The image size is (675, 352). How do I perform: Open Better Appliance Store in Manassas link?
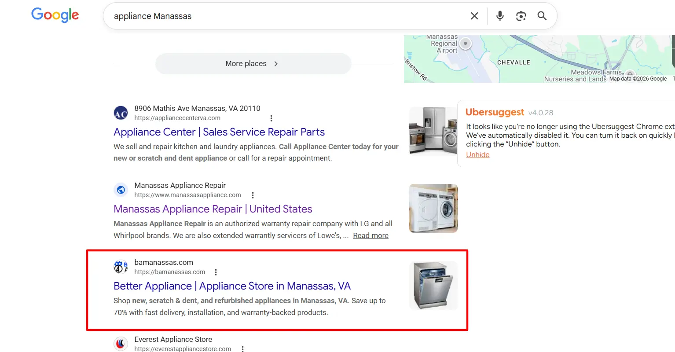[232, 286]
